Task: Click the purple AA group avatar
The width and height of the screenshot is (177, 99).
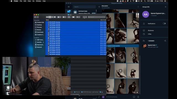Action: (x=146, y=14)
